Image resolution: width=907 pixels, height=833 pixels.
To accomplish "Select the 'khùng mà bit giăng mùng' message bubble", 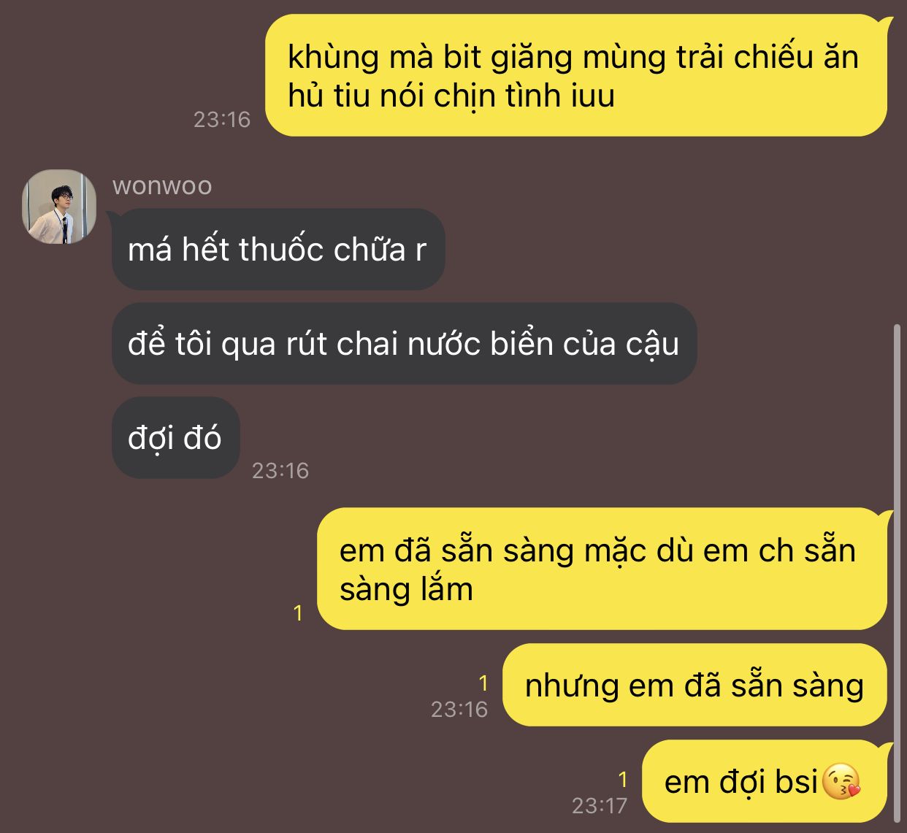I will pos(577,76).
